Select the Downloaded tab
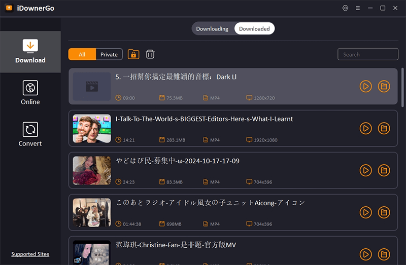 click(254, 29)
